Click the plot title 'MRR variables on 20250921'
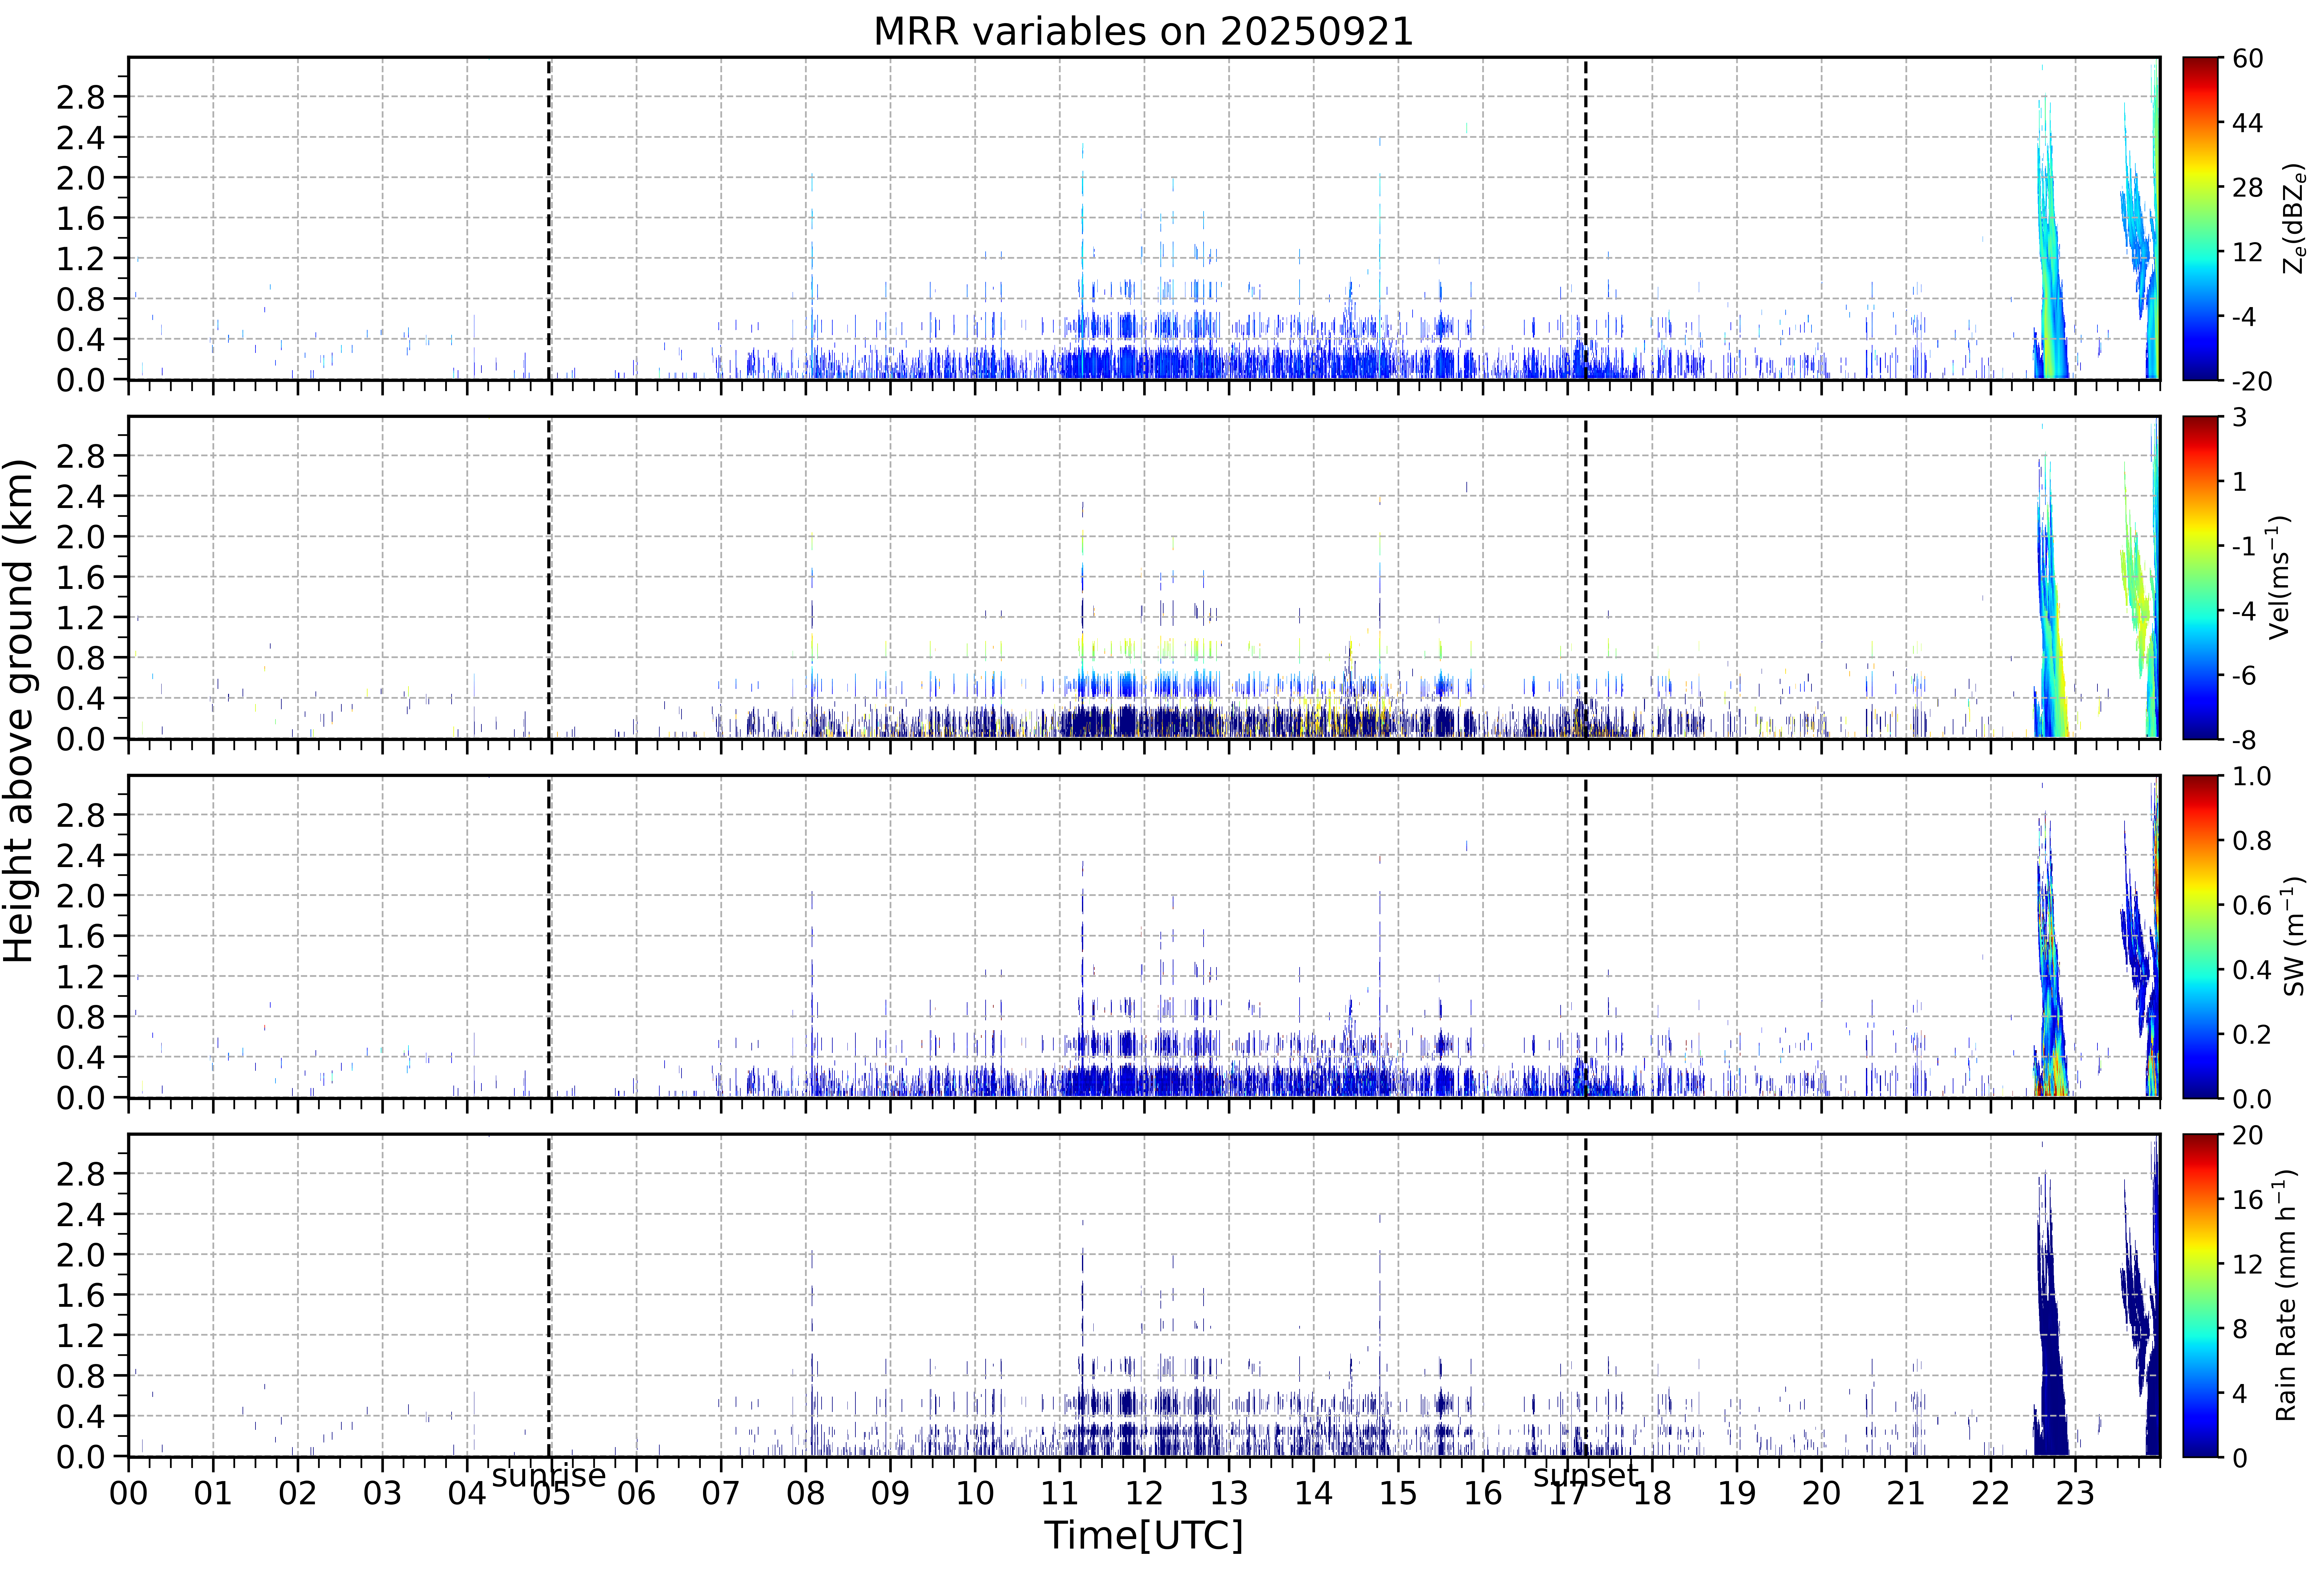2324x1572 pixels. 1143,31
